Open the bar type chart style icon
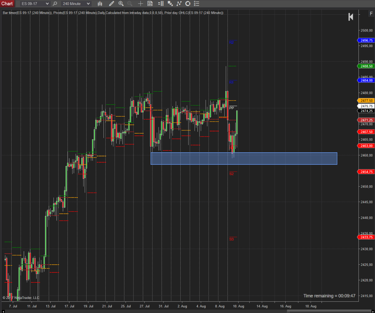 point(100,4)
